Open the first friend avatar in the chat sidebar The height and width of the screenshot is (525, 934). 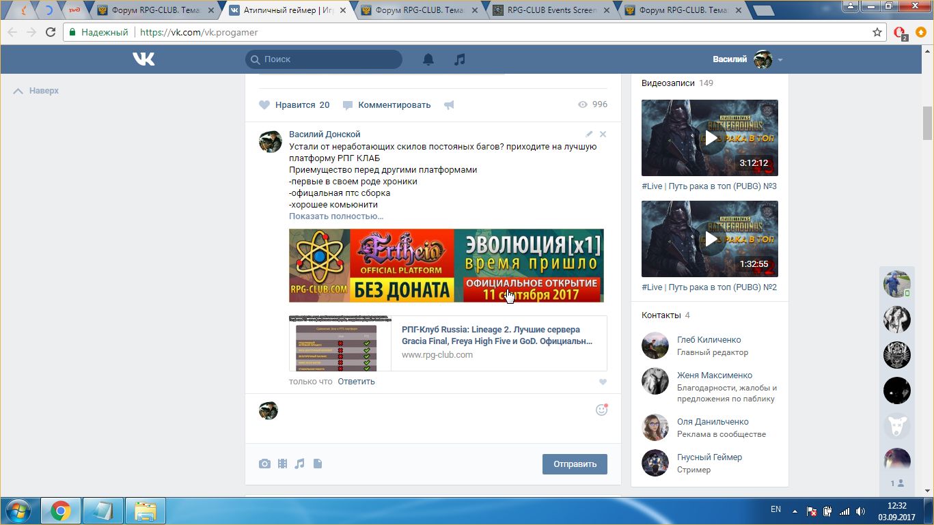click(x=896, y=283)
